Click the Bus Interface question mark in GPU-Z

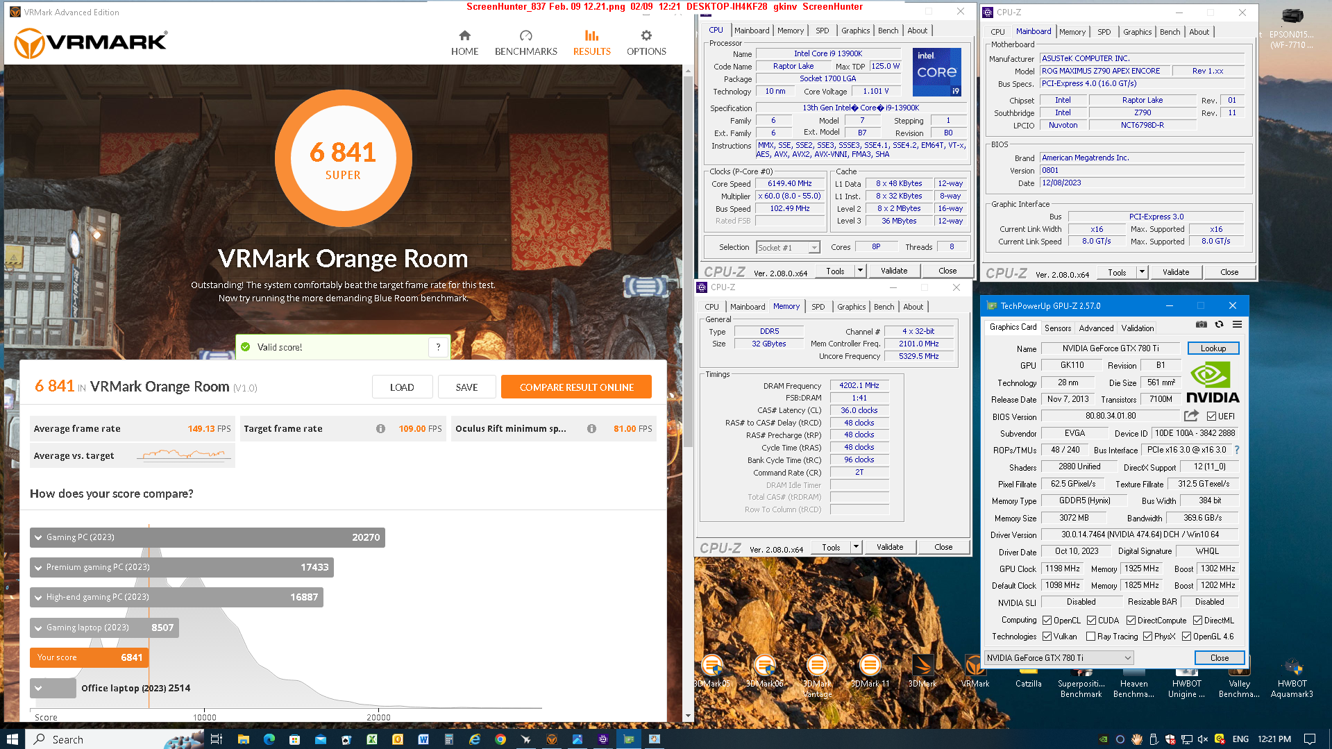[1237, 450]
